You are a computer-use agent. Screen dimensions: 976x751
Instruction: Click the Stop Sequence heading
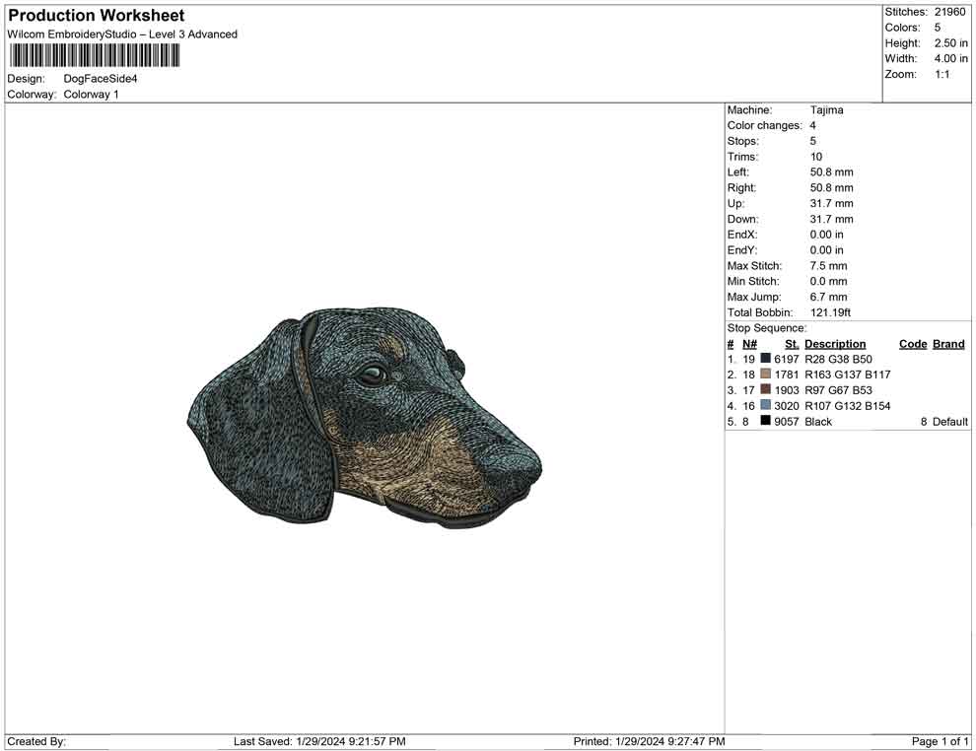[x=766, y=327]
